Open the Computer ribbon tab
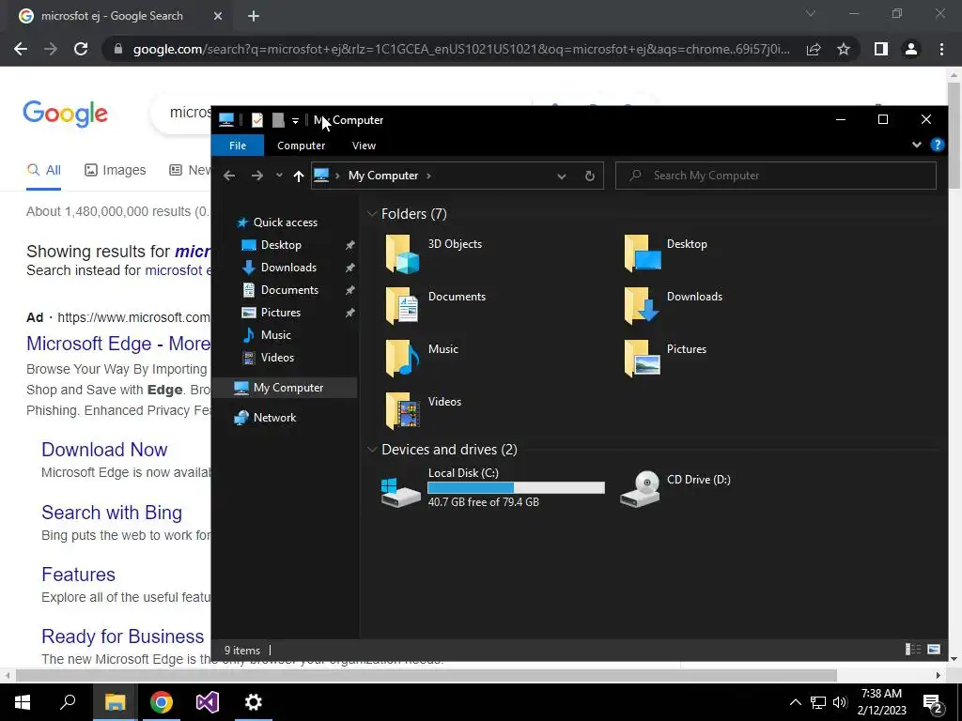This screenshot has width=962, height=721. (x=302, y=146)
